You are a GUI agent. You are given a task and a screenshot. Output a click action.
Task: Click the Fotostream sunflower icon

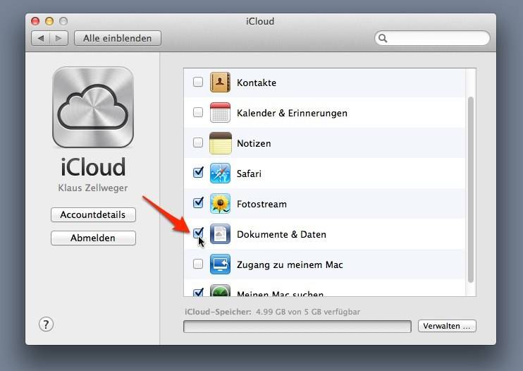[x=220, y=204]
